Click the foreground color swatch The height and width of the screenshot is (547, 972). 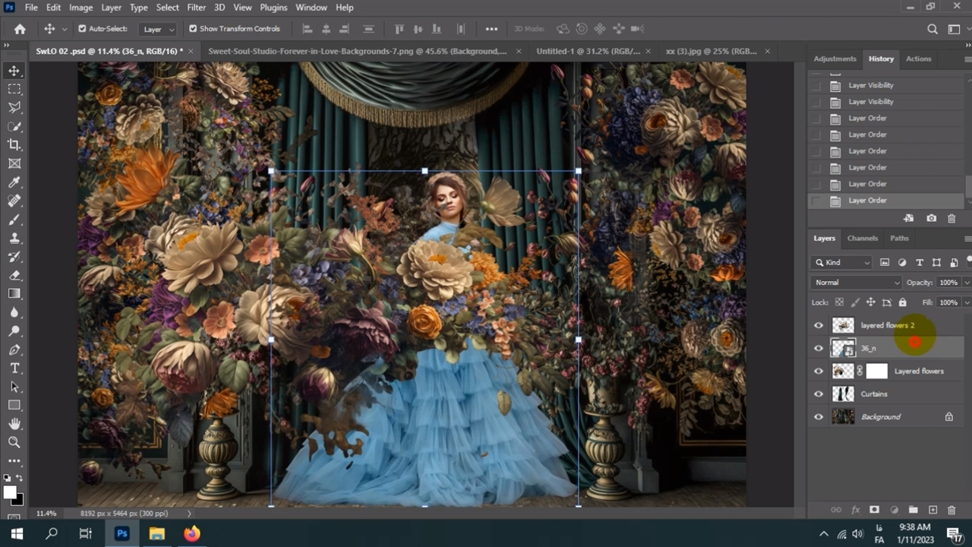tap(10, 492)
